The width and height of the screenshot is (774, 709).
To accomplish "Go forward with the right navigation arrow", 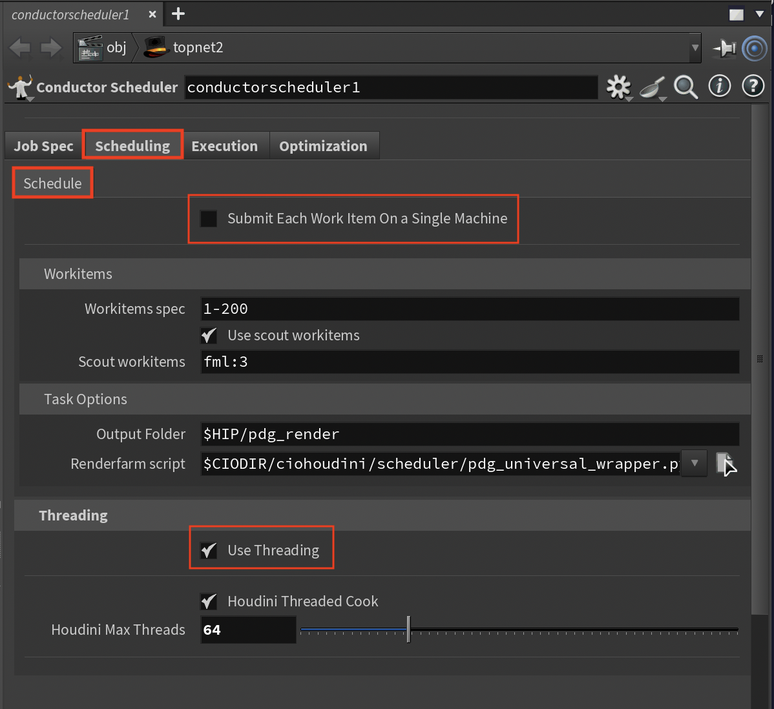I will point(51,48).
